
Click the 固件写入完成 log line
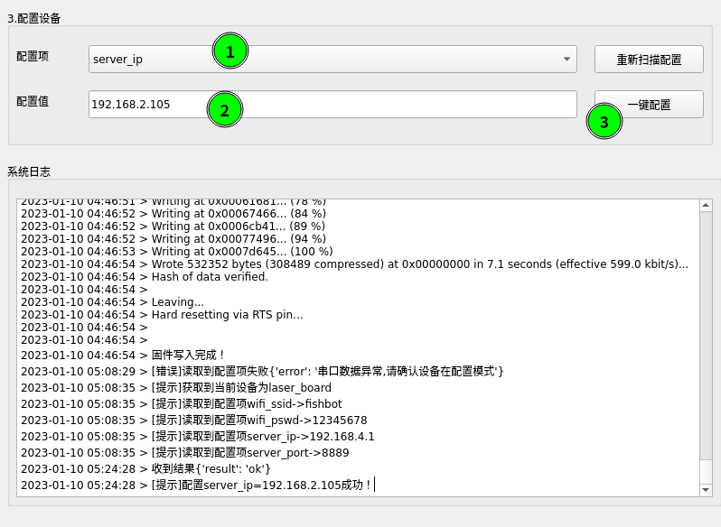click(x=188, y=356)
